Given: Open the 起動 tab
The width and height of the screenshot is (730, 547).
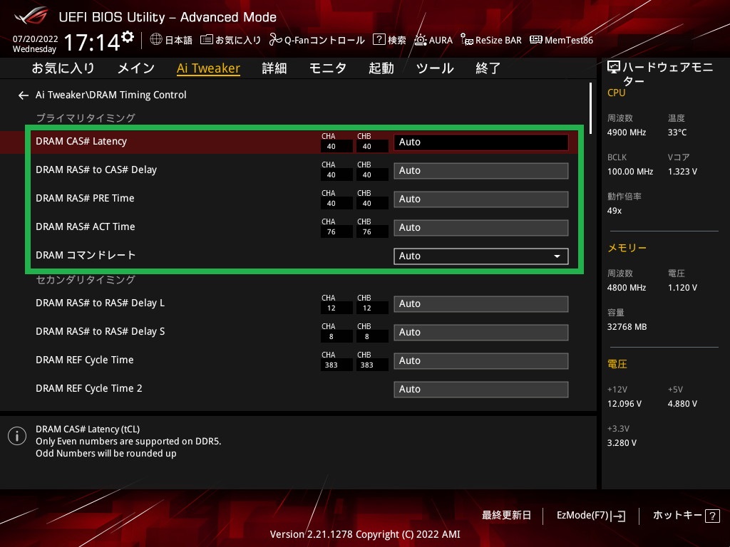Looking at the screenshot, I should click(381, 68).
